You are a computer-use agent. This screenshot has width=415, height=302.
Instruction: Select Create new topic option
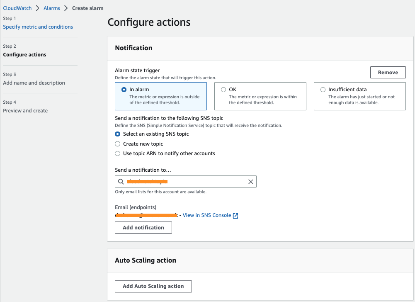[117, 144]
